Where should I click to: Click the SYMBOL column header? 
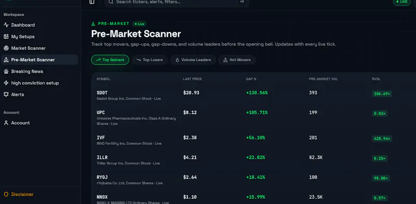[103, 79]
